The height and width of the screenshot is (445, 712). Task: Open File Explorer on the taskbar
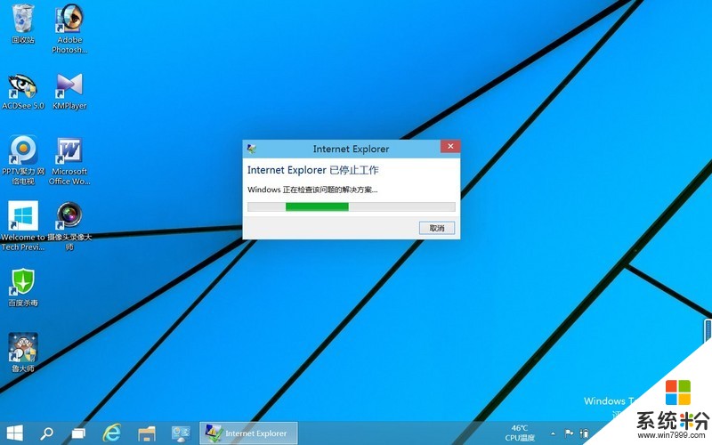tap(147, 433)
